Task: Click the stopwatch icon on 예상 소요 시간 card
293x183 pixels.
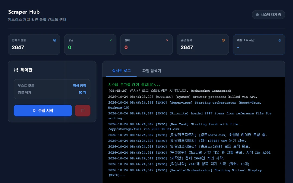Action: 280,40
